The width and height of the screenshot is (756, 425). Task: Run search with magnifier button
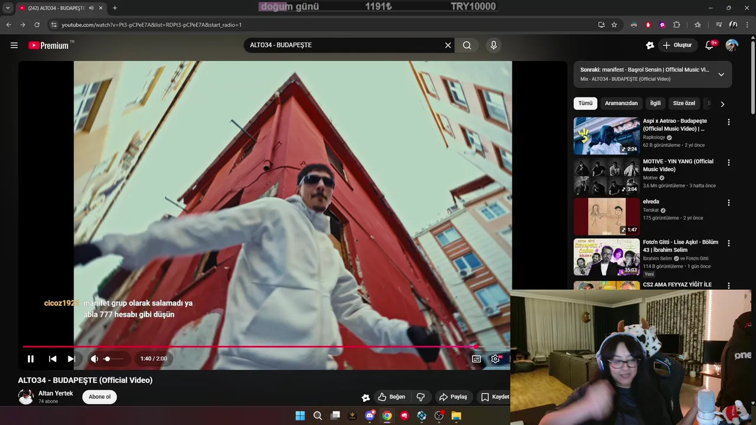coord(467,45)
